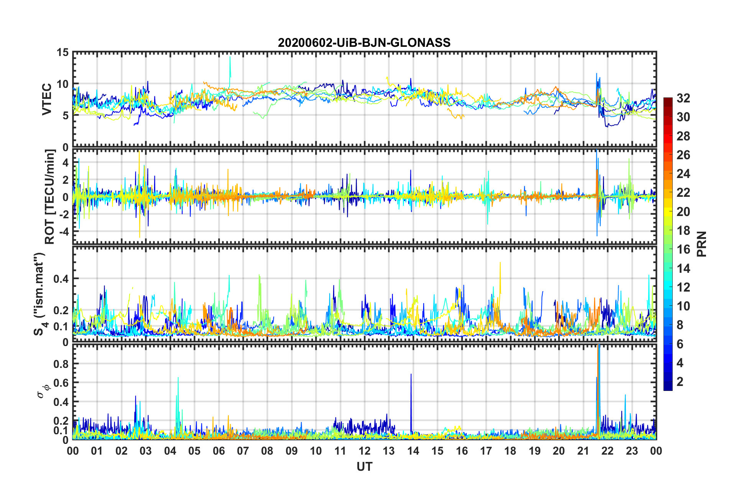Click the PRN colorbar gradient strip

[x=668, y=244]
